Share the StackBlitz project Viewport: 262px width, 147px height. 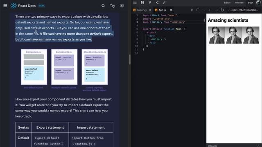pyautogui.click(x=157, y=2)
